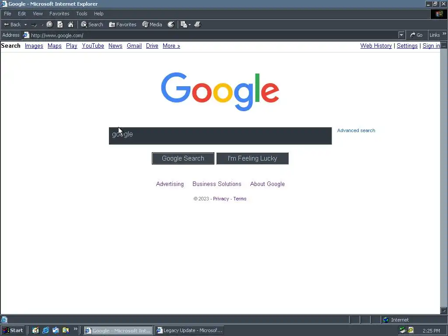Click the Go button
The height and width of the screenshot is (336, 448).
[416, 35]
